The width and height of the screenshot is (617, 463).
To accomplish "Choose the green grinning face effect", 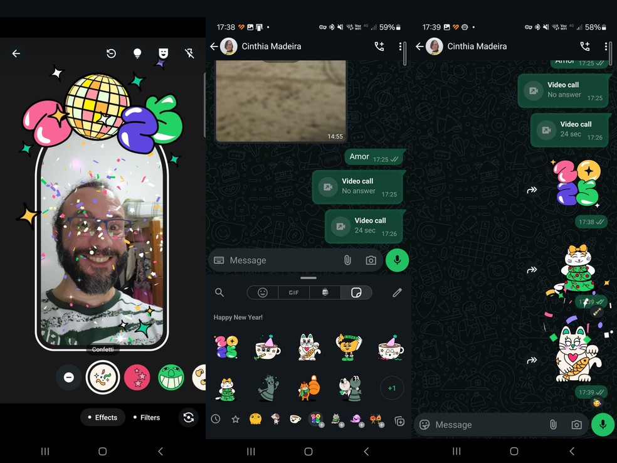I will 171,378.
